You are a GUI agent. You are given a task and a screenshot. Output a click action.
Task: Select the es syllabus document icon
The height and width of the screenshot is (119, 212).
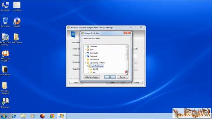(x=17, y=6)
